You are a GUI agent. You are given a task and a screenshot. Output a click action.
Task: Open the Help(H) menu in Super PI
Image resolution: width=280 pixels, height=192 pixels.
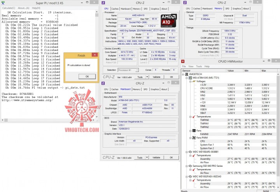coord(36,8)
